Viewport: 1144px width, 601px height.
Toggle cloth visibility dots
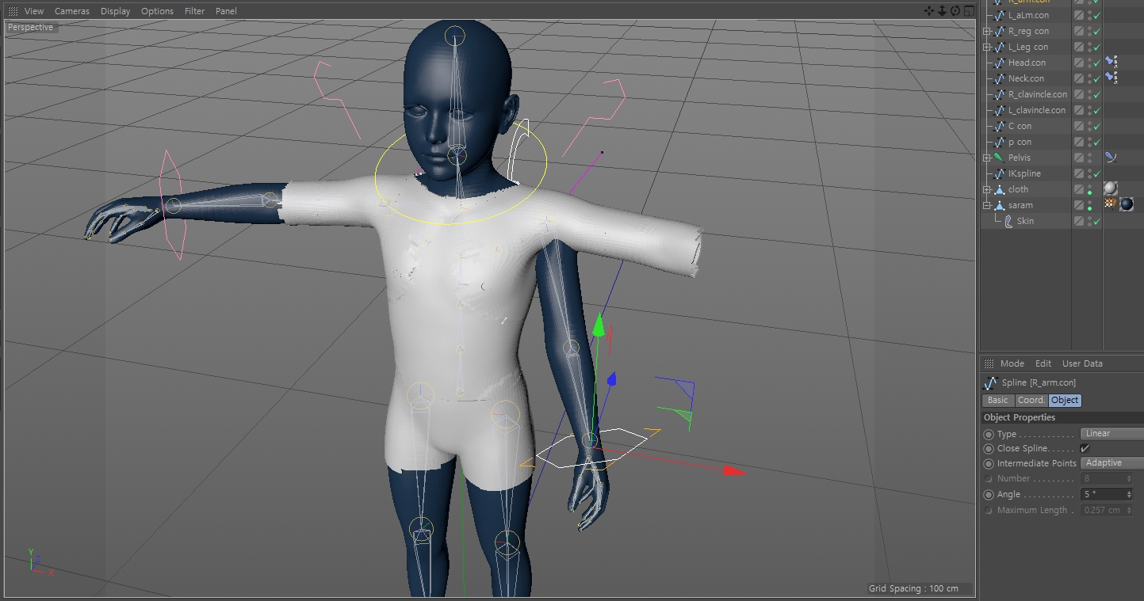(1090, 189)
